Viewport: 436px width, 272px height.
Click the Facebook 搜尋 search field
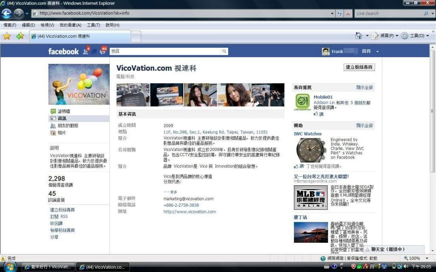165,51
